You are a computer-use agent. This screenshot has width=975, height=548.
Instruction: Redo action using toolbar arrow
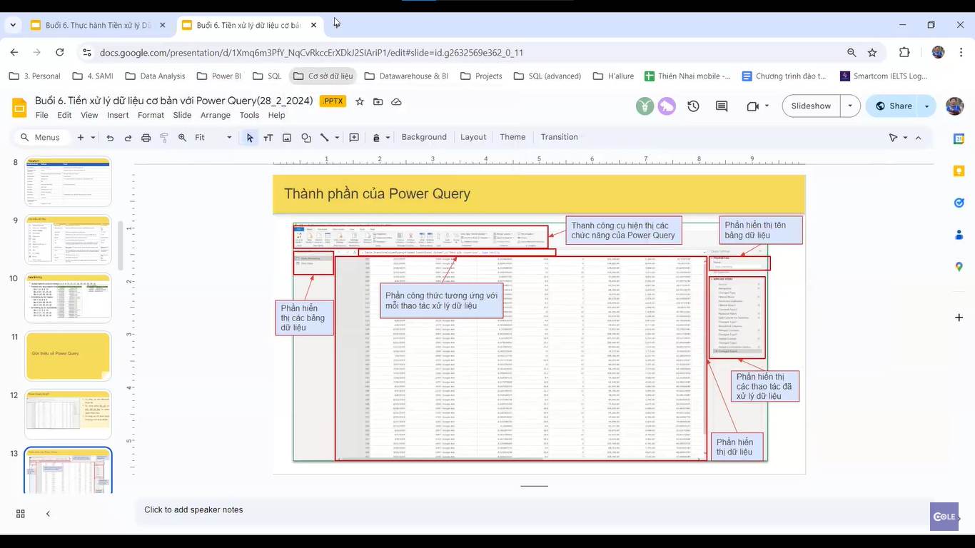tap(128, 138)
